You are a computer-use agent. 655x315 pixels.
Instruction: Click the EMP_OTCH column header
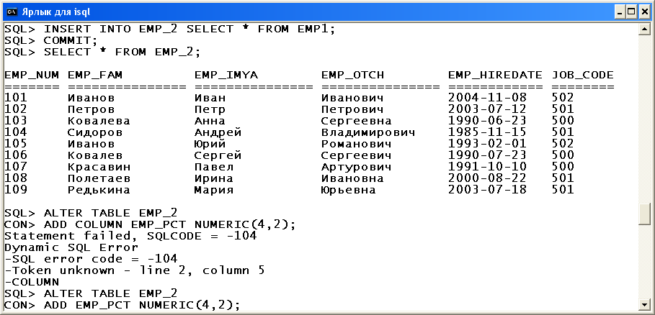coord(352,76)
